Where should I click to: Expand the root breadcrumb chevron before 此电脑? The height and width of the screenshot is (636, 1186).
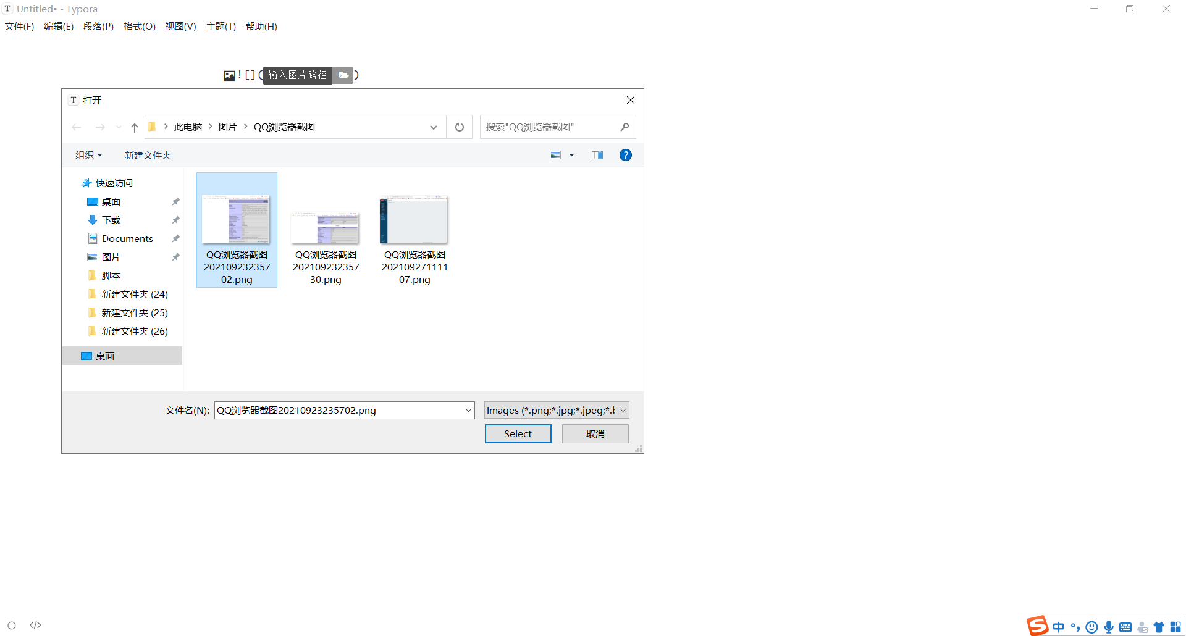pyautogui.click(x=166, y=127)
